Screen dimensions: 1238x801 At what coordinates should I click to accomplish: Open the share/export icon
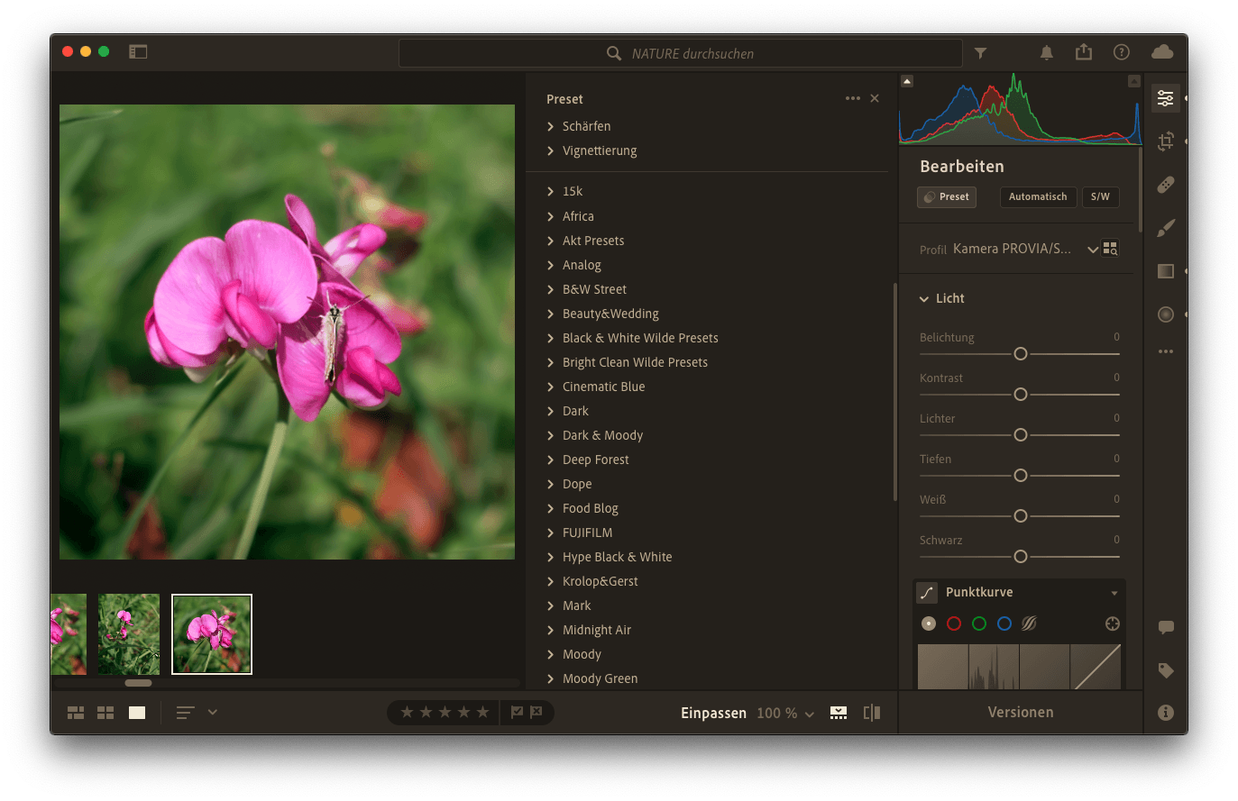(1084, 52)
